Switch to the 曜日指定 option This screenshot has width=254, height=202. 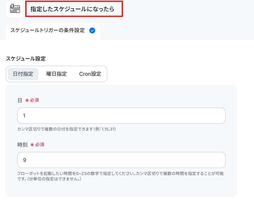[57, 74]
